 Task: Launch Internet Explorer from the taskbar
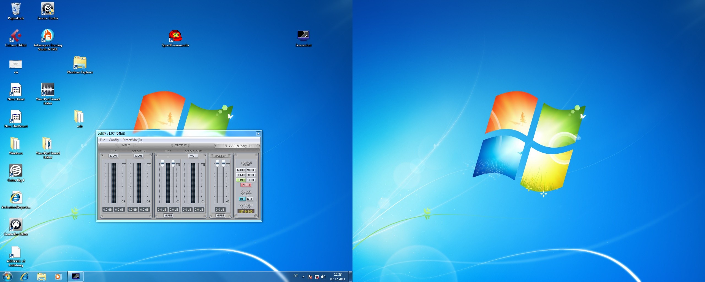click(25, 276)
